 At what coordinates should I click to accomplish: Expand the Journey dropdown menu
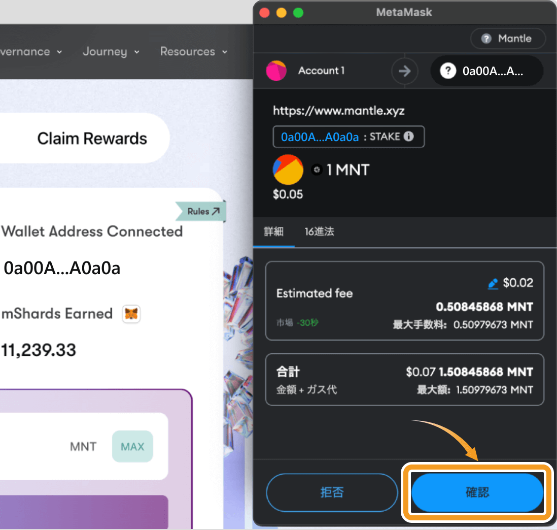(x=111, y=52)
